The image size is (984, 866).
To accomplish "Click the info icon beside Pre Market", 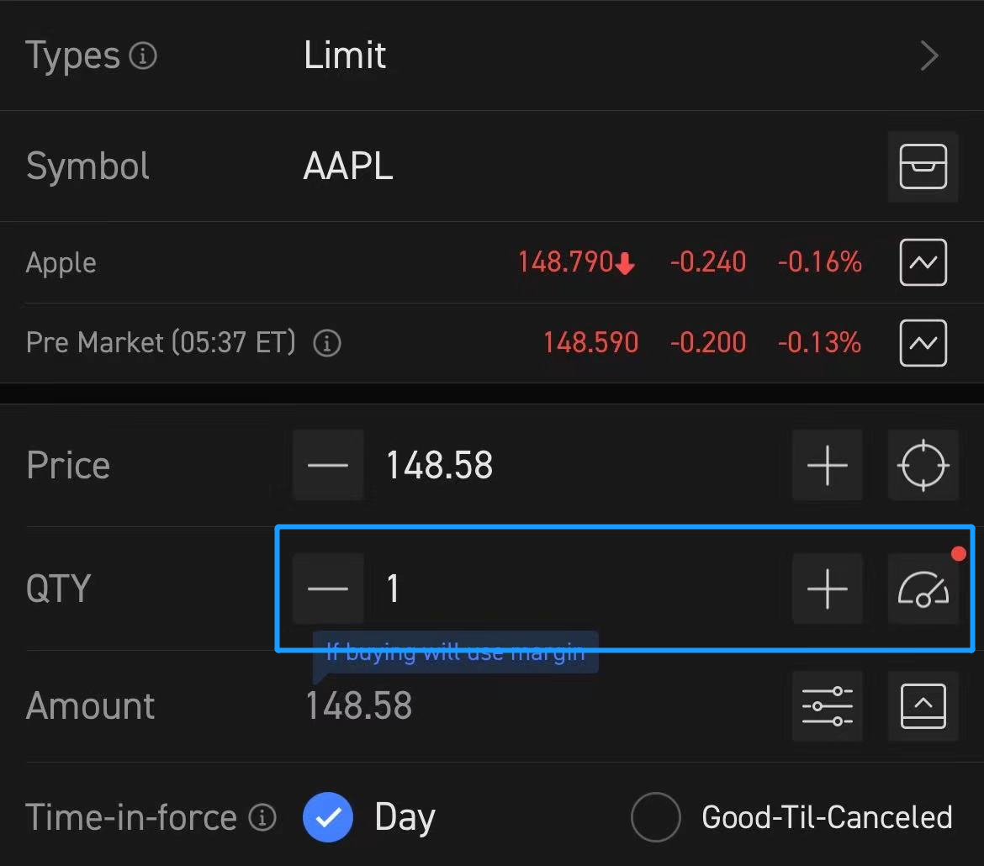I will (327, 342).
